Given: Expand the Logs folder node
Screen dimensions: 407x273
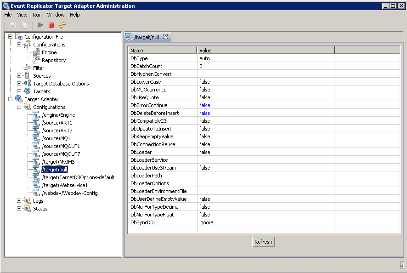Looking at the screenshot, I should pyautogui.click(x=19, y=201).
